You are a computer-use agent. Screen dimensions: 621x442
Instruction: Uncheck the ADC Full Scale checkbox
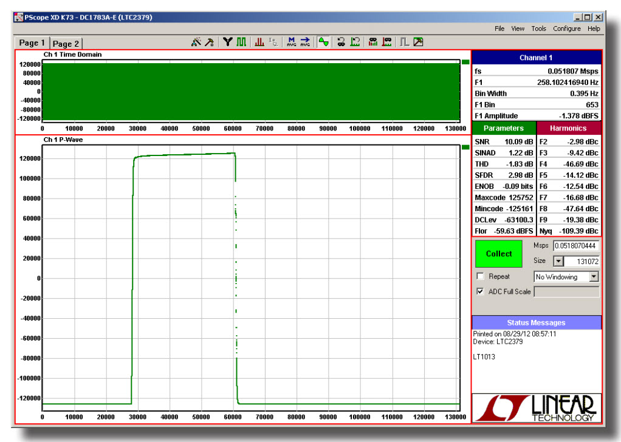coord(481,291)
